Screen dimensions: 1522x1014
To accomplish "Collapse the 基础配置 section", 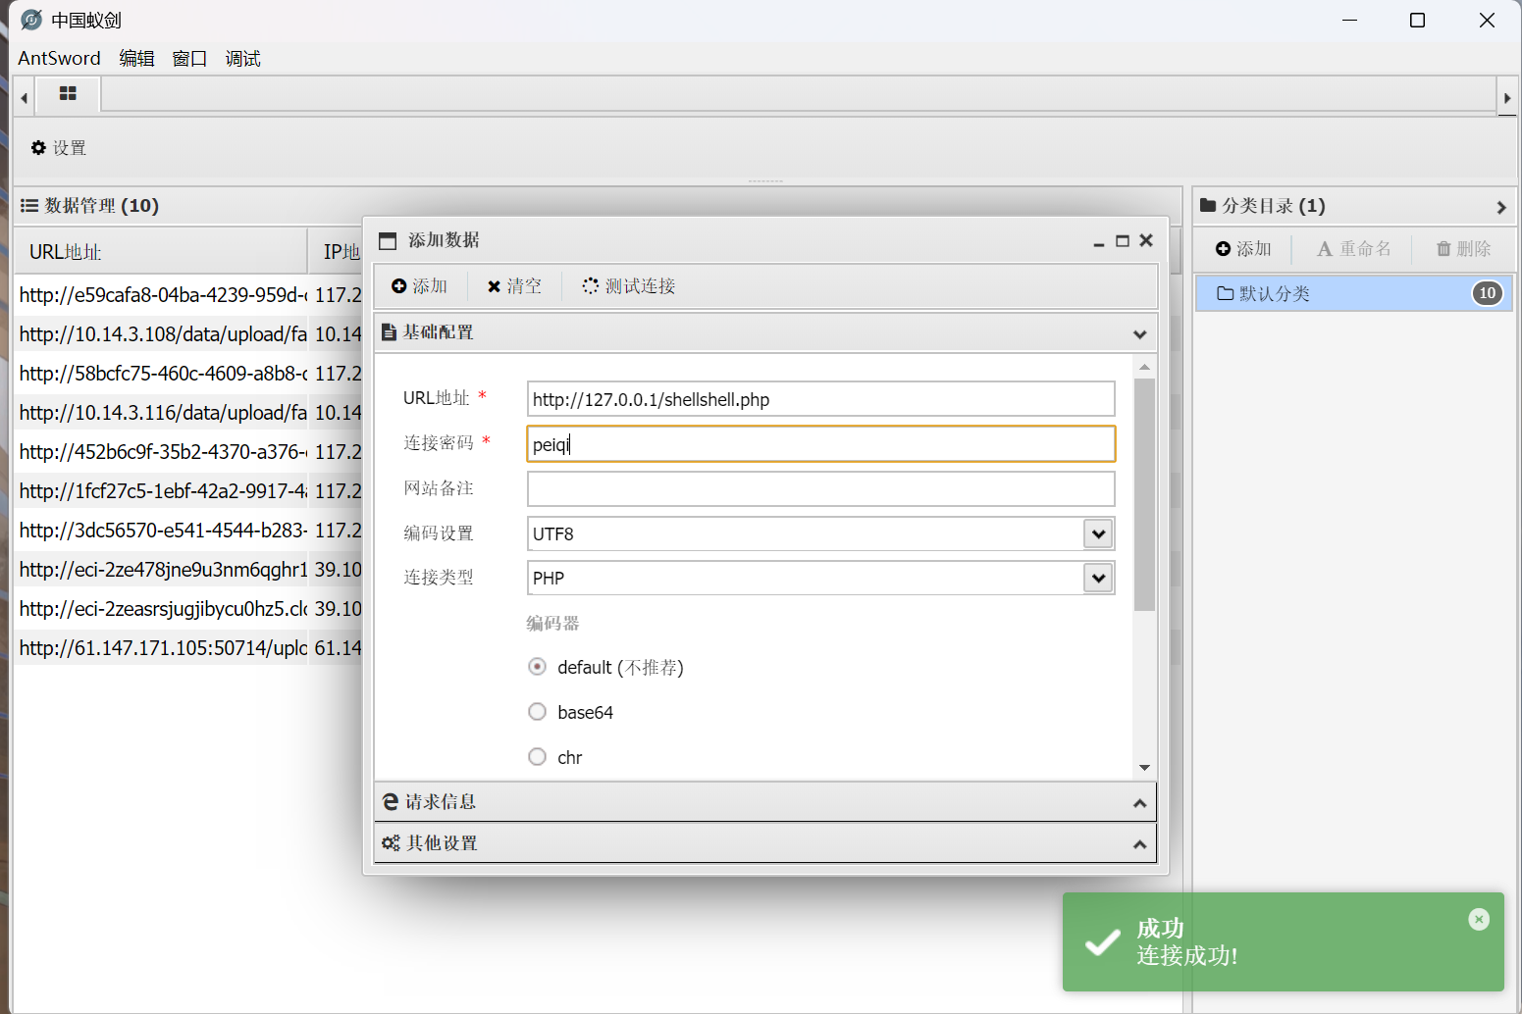I will (x=1139, y=334).
